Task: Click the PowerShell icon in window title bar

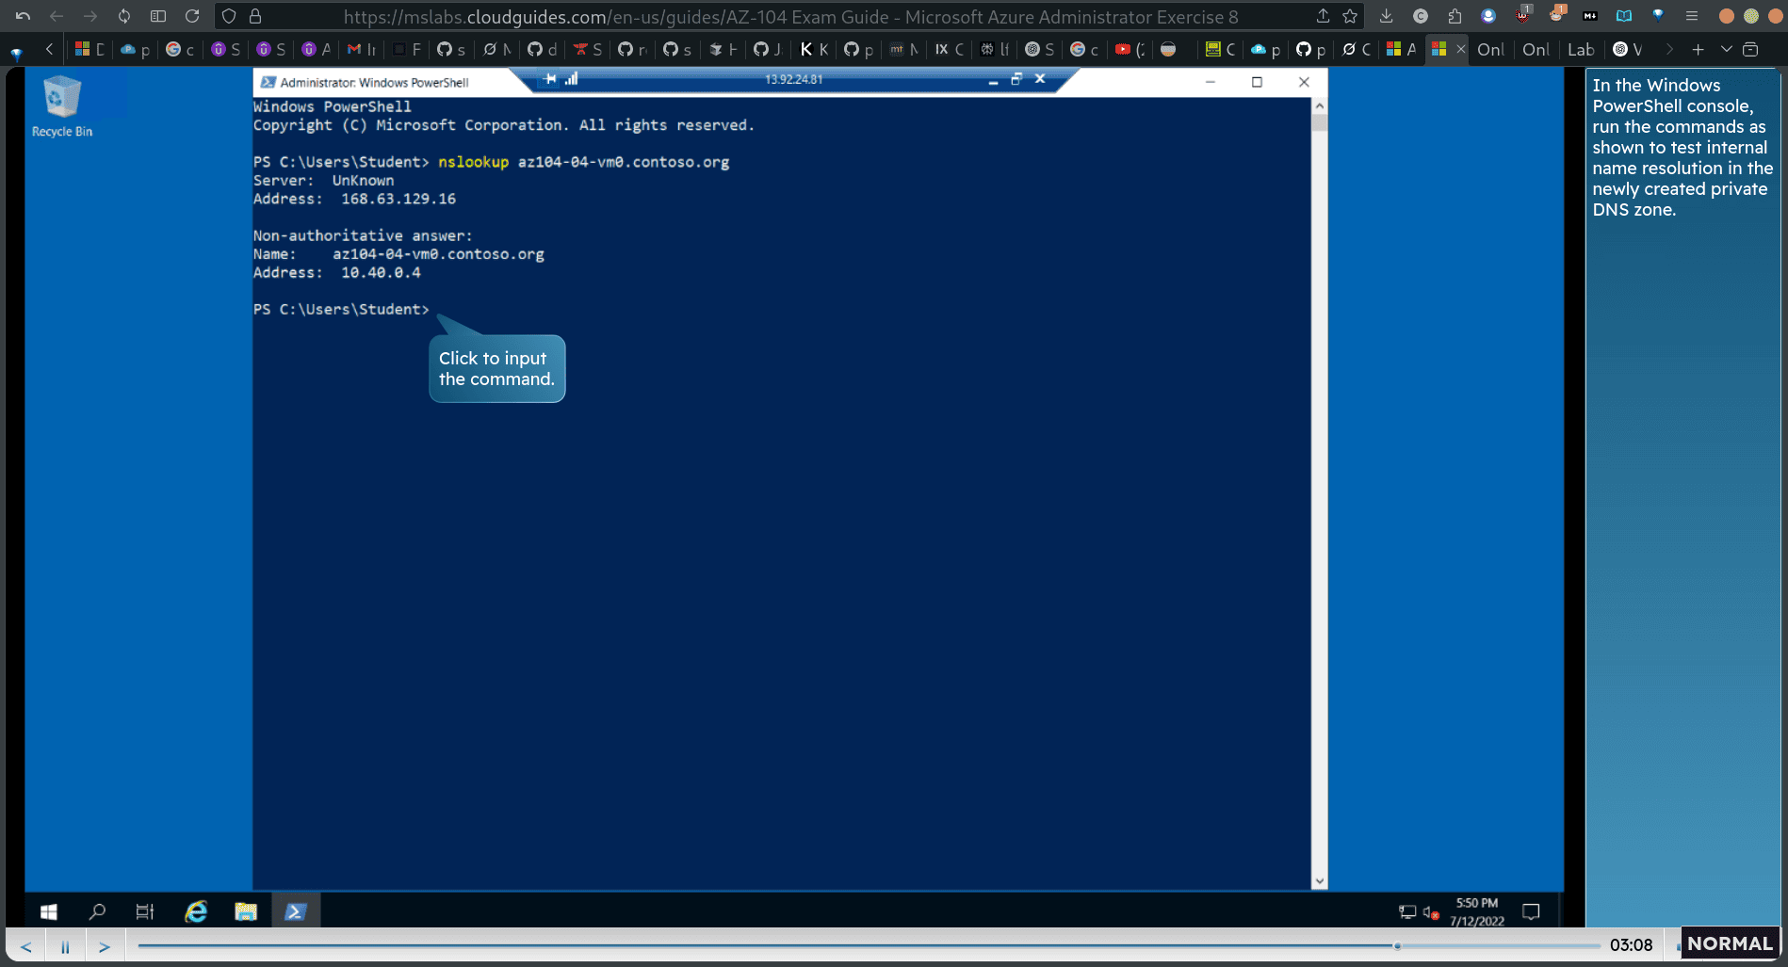Action: (268, 82)
